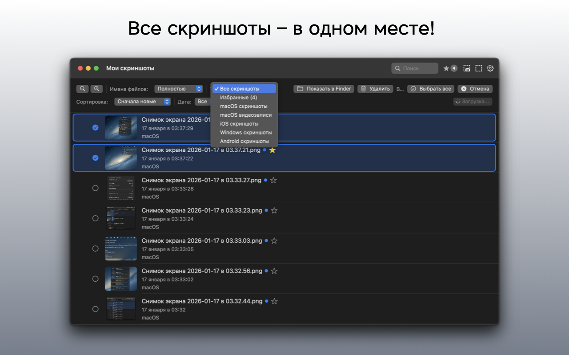This screenshot has height=355, width=569.
Task: Deselect the checked 03:37:22 screenshot row
Action: pyautogui.click(x=95, y=158)
